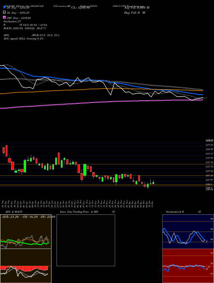
Task: Click the RSI 14/5 '46.84 / 41.64' value
Action: pos(38,25)
